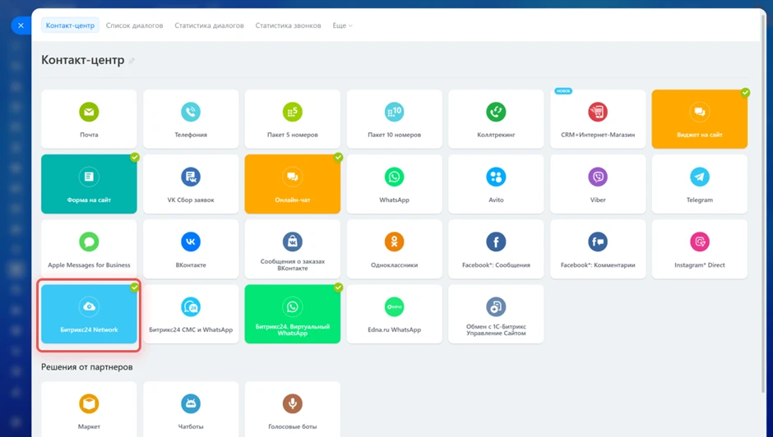Expand the Еще dropdown menu
773x437 pixels.
(342, 25)
